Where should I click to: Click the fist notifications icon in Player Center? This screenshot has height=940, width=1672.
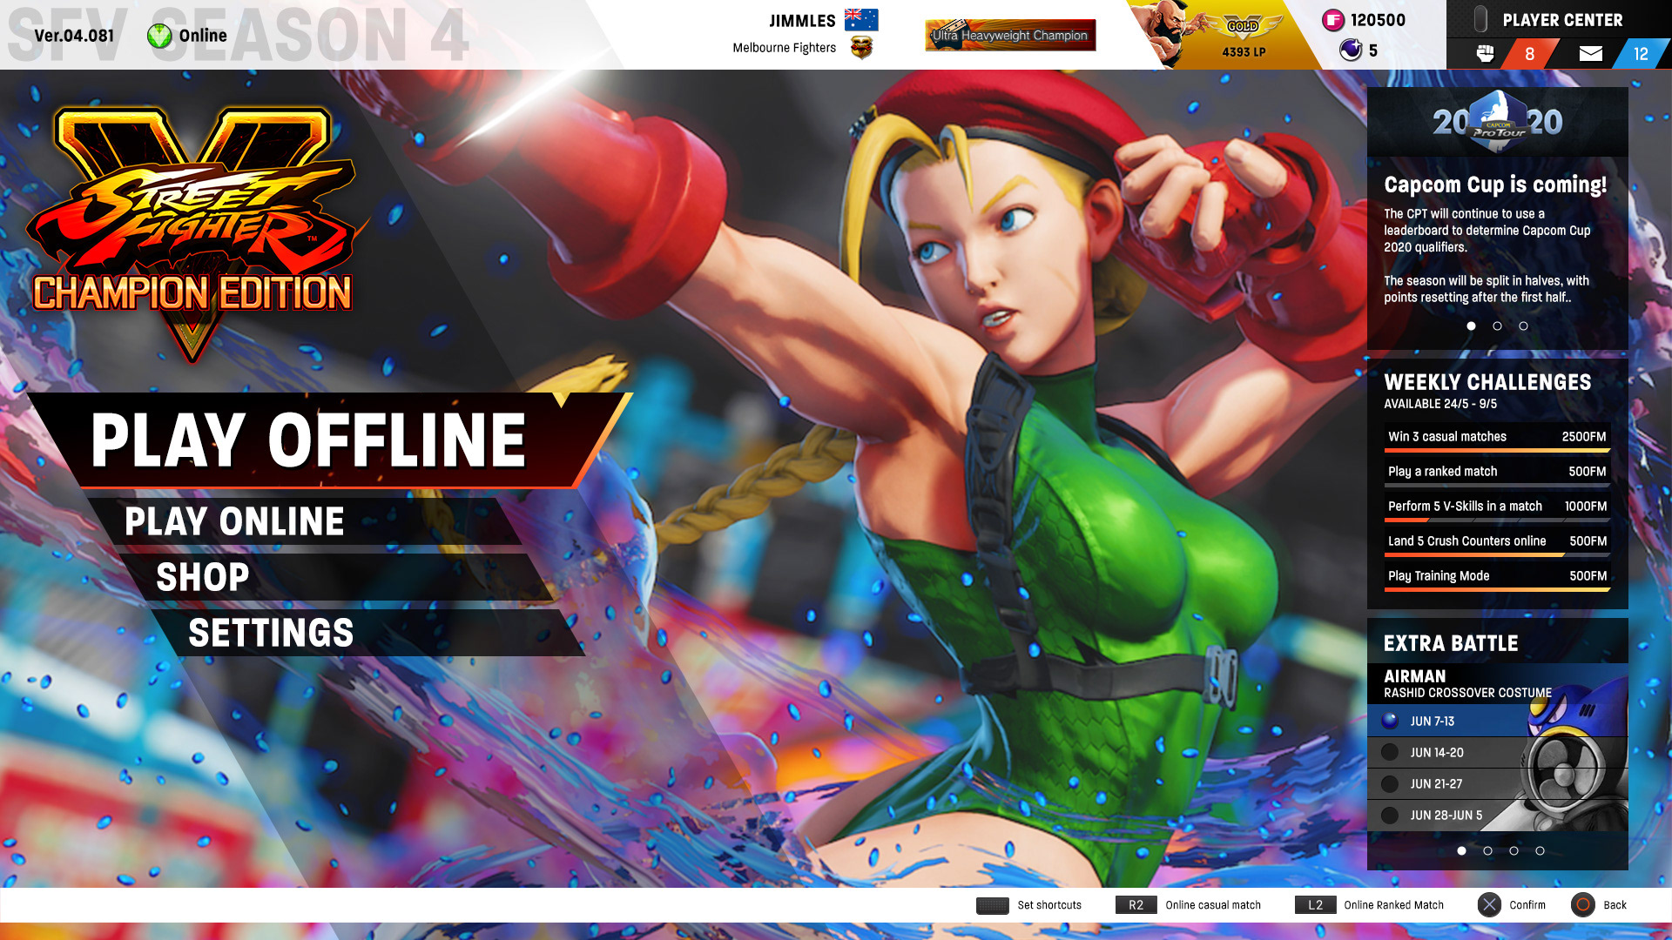coord(1486,54)
